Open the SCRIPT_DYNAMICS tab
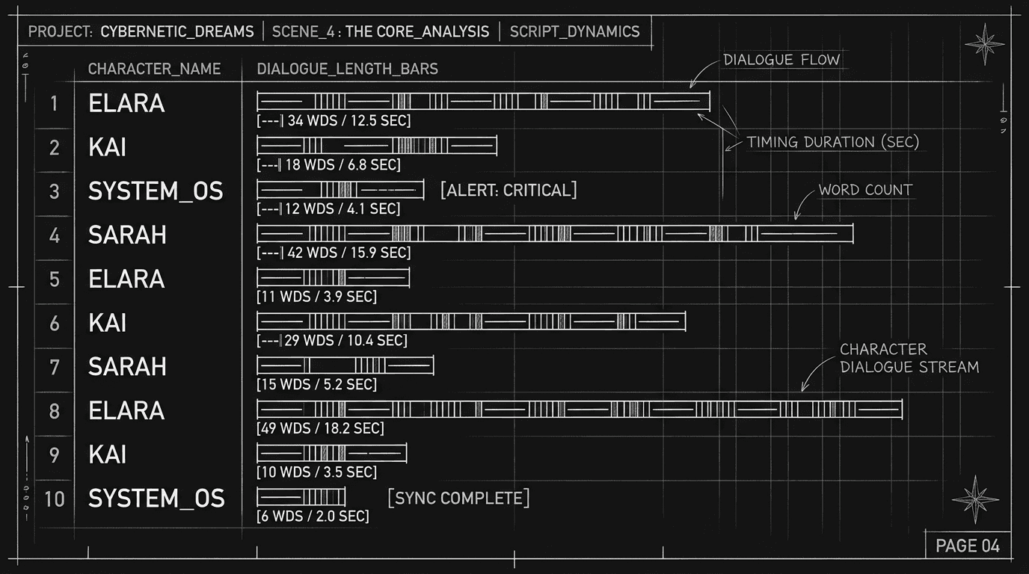This screenshot has height=574, width=1029. [x=575, y=31]
